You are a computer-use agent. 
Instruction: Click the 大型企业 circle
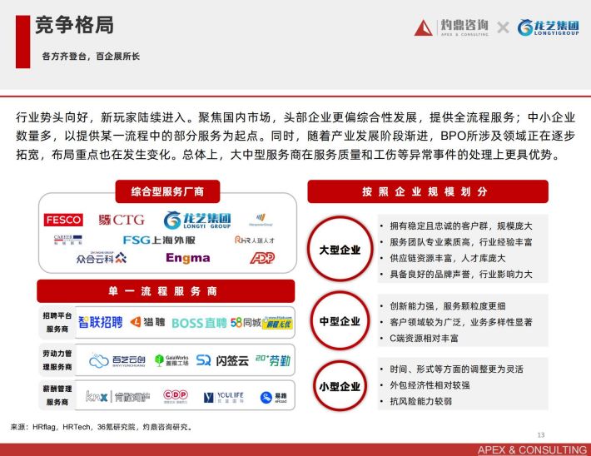click(x=340, y=249)
